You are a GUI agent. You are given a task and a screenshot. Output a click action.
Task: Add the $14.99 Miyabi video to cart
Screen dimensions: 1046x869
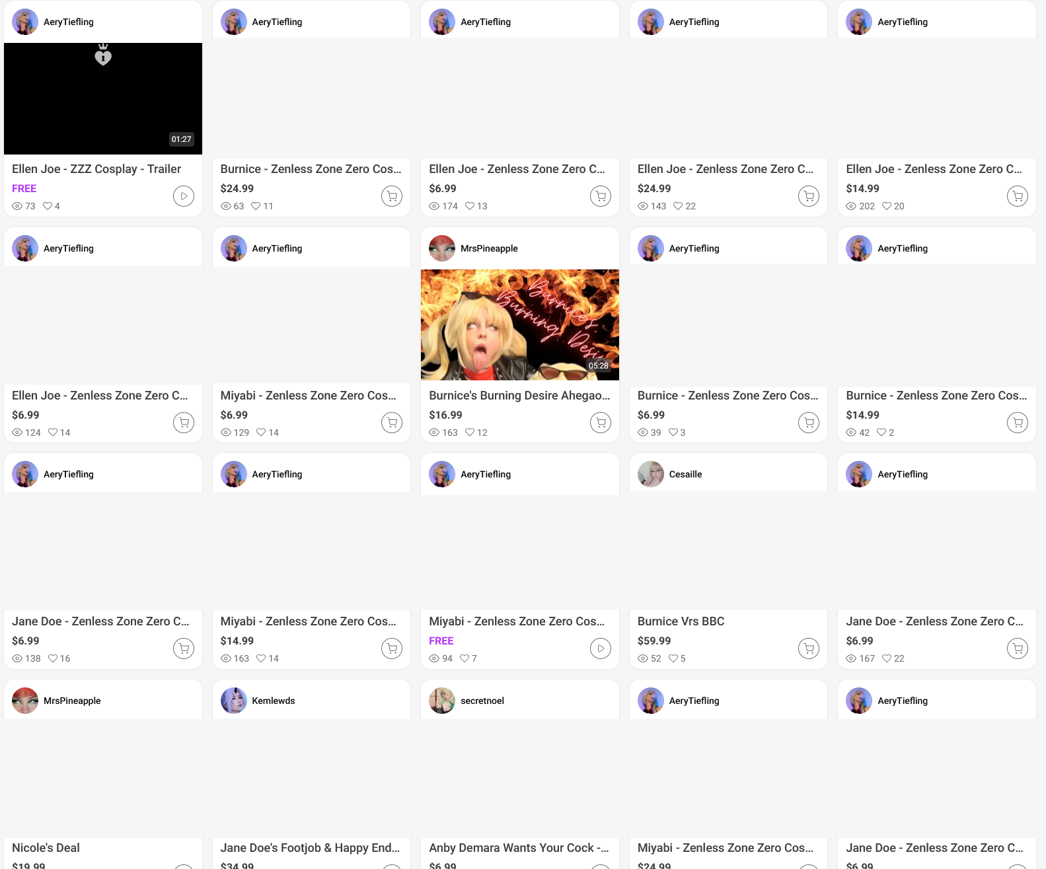pyautogui.click(x=392, y=648)
